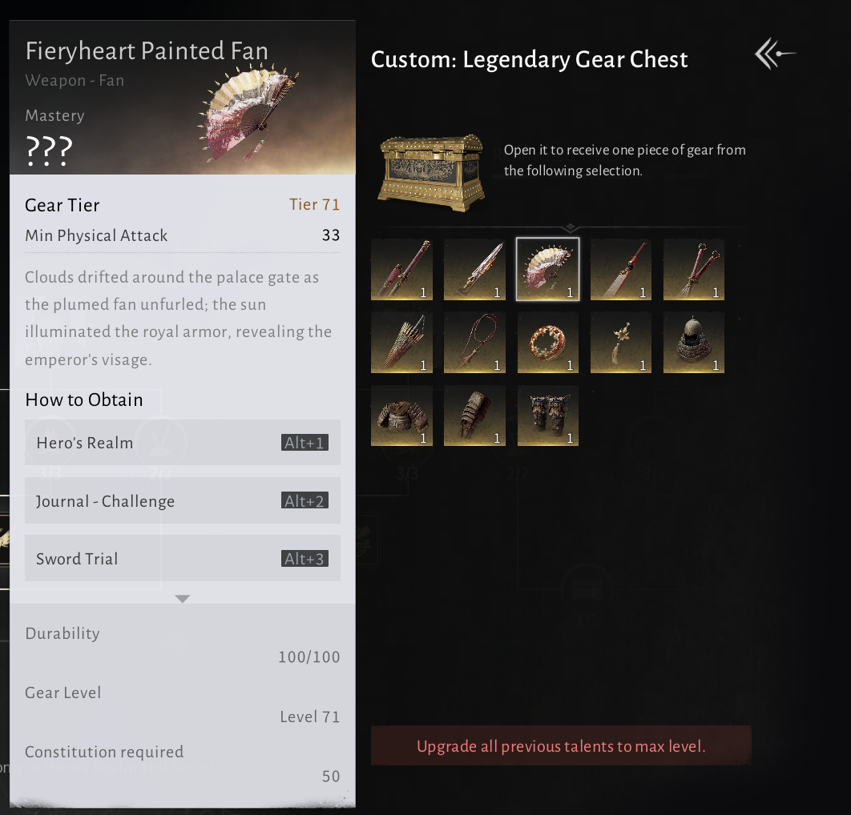The height and width of the screenshot is (815, 851).
Task: Select the dagger blade gear icon
Action: pyautogui.click(x=474, y=270)
